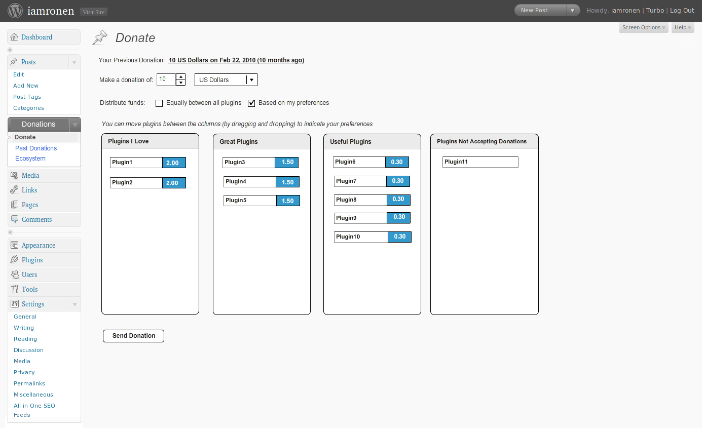The width and height of the screenshot is (704, 432).
Task: Select the Plugin11 item
Action: click(480, 162)
